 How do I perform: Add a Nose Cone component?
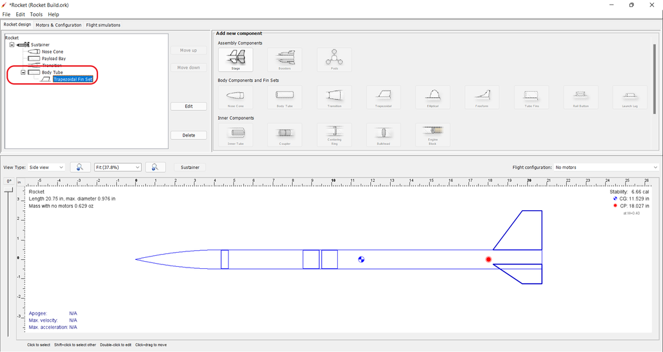235,97
